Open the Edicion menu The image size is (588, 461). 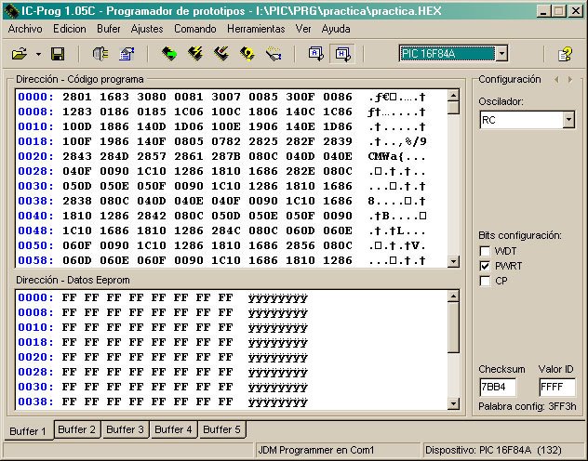(x=70, y=29)
